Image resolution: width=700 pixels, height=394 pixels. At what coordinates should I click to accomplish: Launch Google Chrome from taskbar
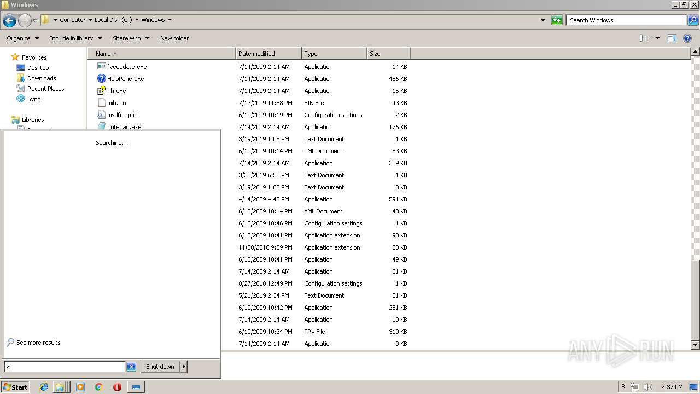pos(99,387)
